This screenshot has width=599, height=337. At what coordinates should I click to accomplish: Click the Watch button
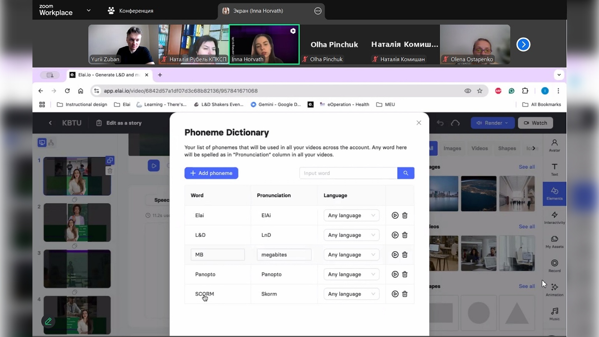click(x=535, y=123)
